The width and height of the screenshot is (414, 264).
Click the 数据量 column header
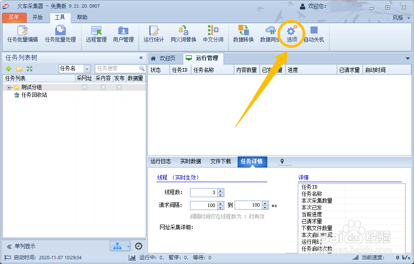point(136,78)
